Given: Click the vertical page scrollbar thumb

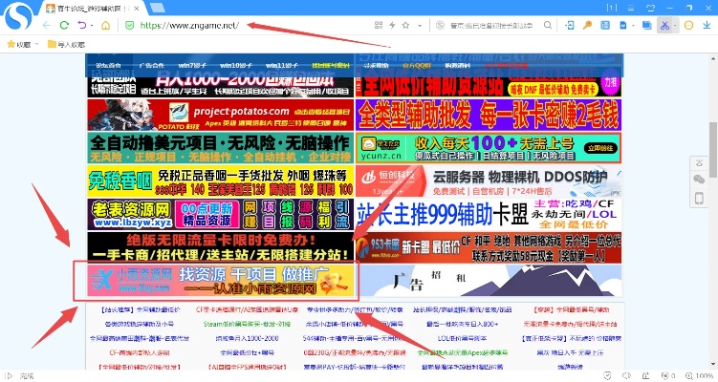Looking at the screenshot, I should tap(713, 150).
